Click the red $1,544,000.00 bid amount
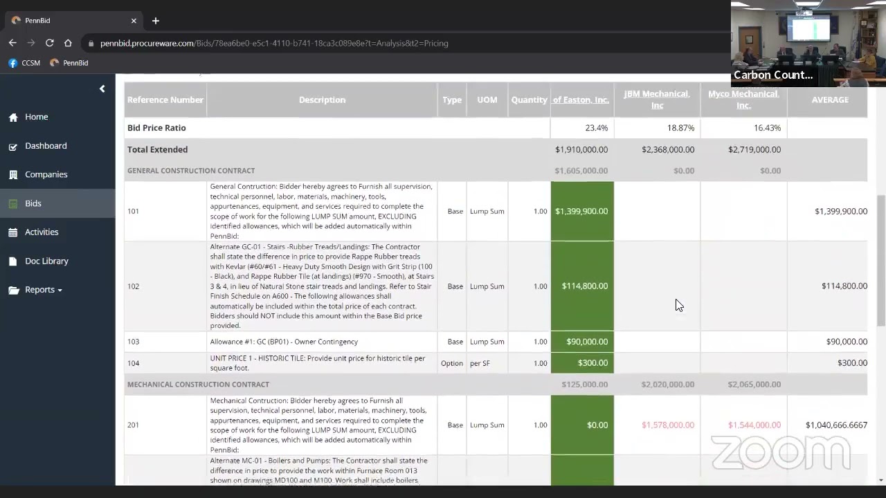This screenshot has width=886, height=498. pos(754,425)
